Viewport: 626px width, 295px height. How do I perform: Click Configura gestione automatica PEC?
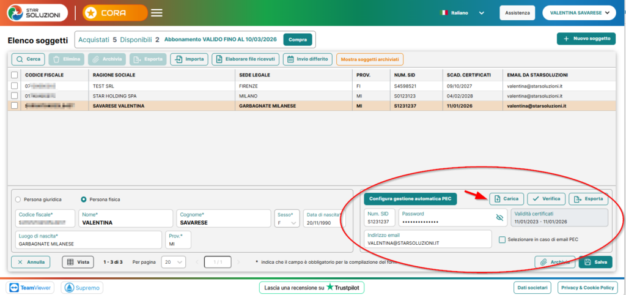(410, 199)
